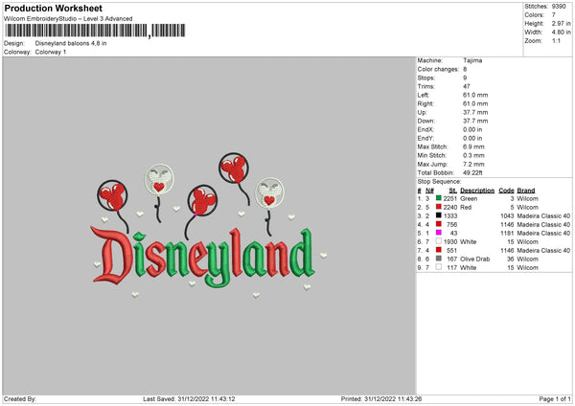Click the Stitches value '9390'
The height and width of the screenshot is (406, 575).
coord(559,7)
